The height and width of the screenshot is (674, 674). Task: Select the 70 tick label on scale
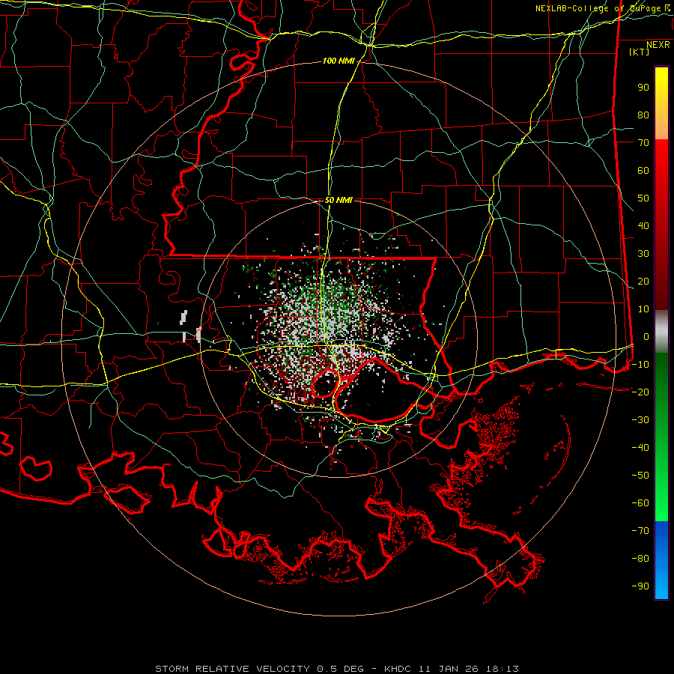pyautogui.click(x=643, y=143)
